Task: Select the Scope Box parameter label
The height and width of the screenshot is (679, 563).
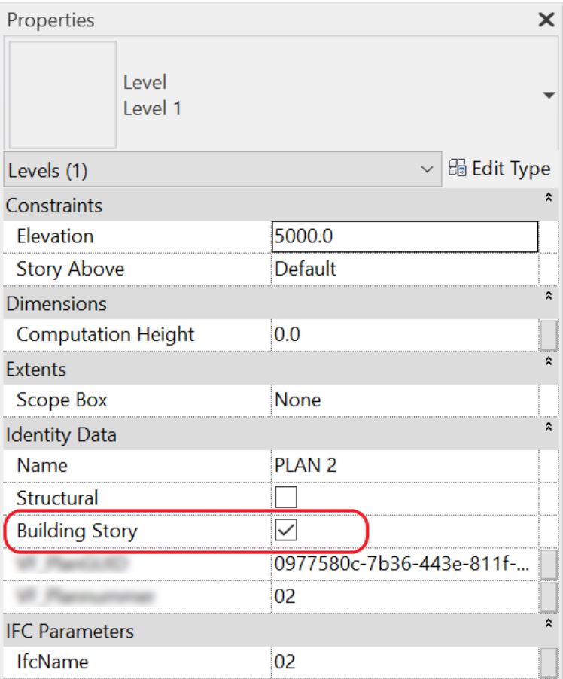Action: tap(62, 400)
